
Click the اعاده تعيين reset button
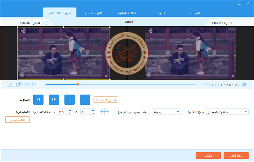(x=17, y=120)
